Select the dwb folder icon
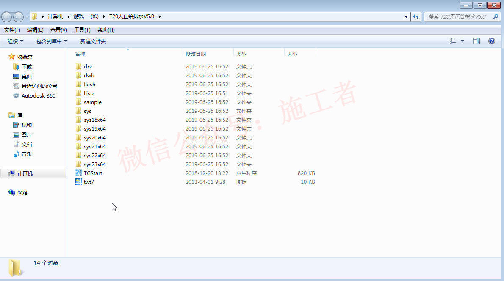Screen dimensions: 504x281 (78, 75)
